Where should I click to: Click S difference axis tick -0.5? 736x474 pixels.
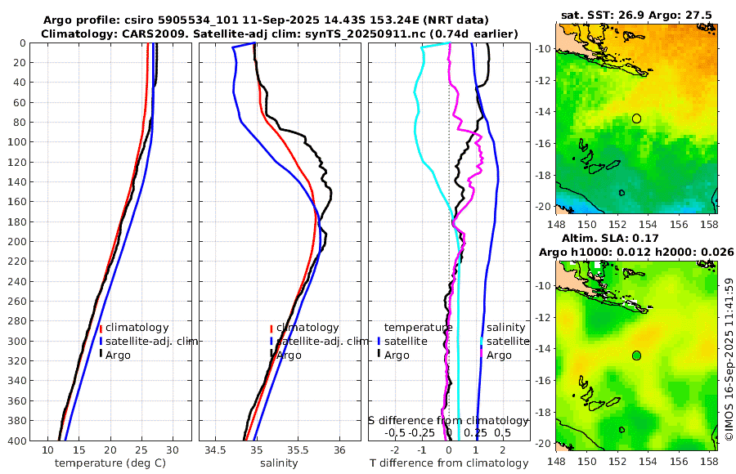coord(395,432)
